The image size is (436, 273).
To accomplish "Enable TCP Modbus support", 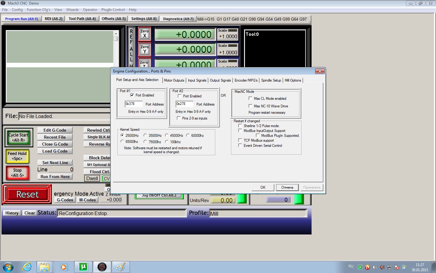I will 240,140.
